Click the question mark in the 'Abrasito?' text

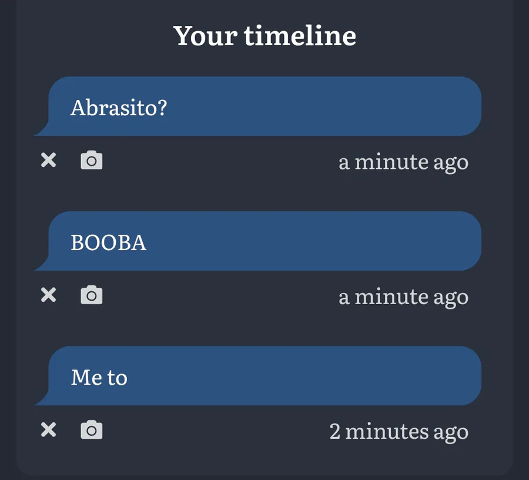(x=162, y=107)
